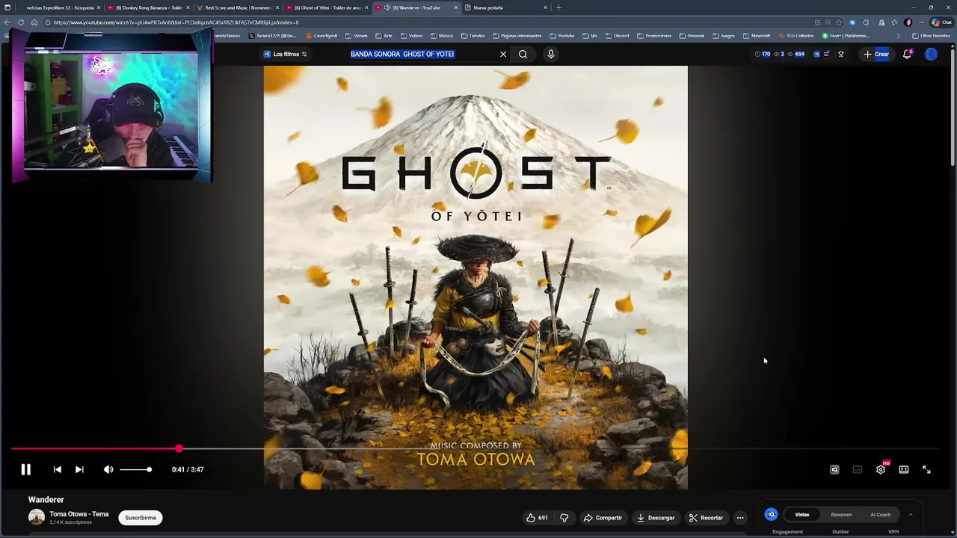Click the 170 clock stat
This screenshot has height=538, width=957.
(x=763, y=54)
